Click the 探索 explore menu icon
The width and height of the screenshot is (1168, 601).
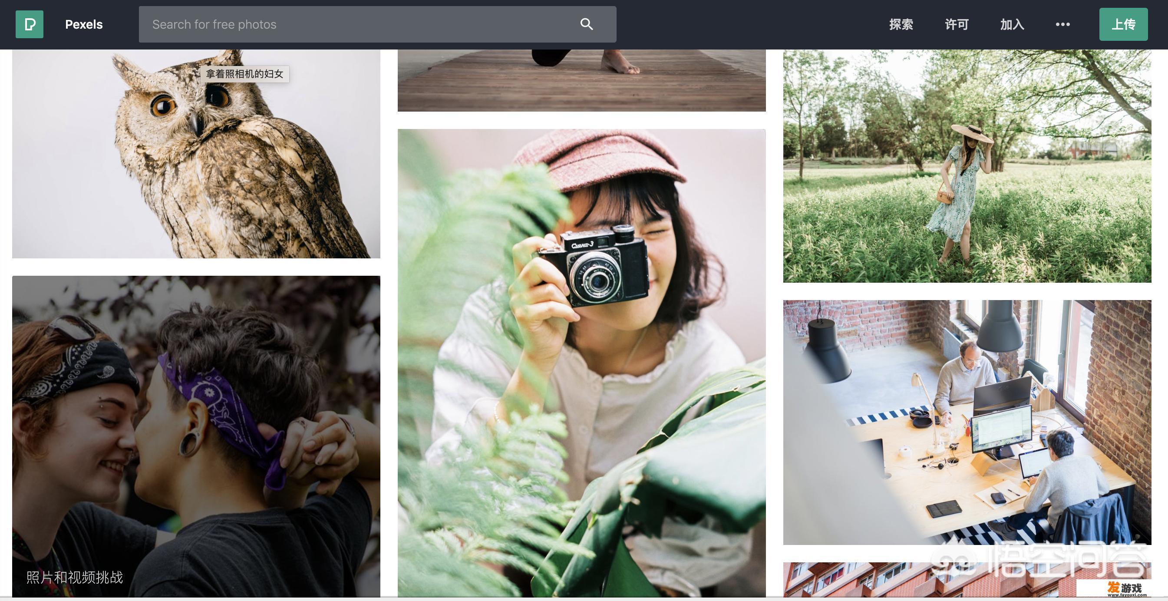[x=901, y=24]
